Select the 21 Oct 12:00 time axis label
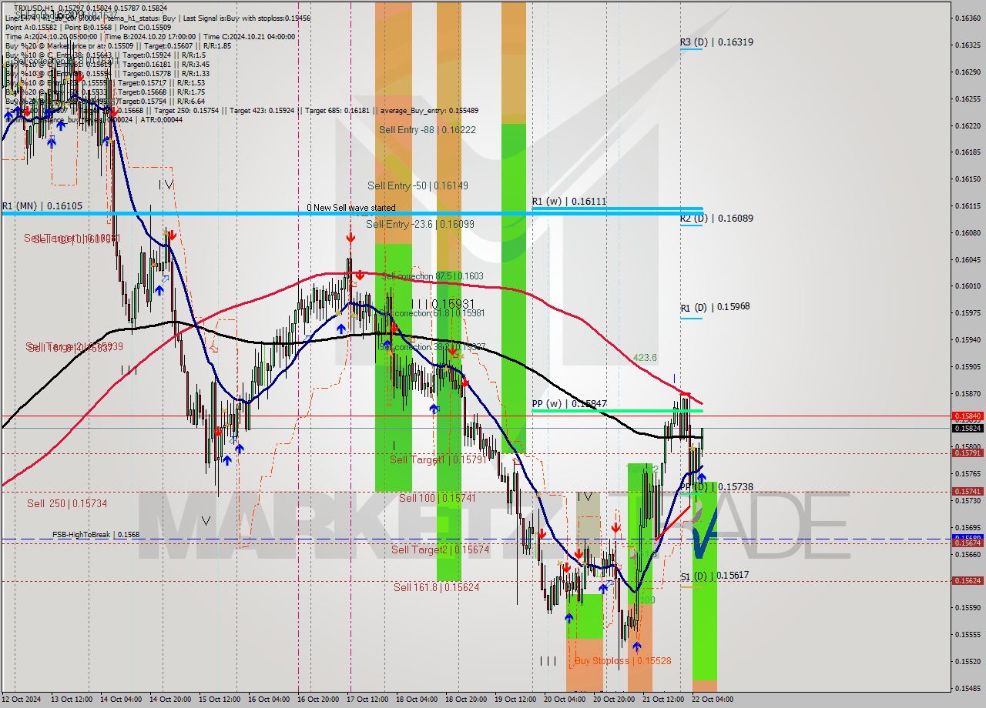The width and height of the screenshot is (986, 708). [x=663, y=700]
